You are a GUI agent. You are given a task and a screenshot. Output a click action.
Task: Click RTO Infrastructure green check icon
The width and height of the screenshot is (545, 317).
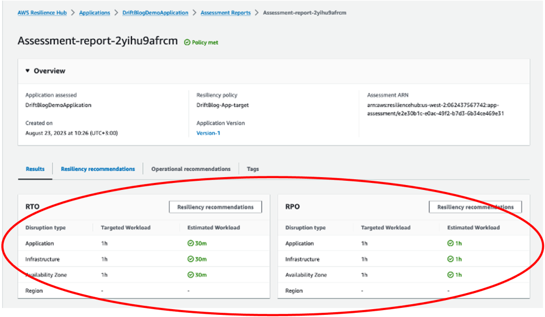[x=191, y=259]
